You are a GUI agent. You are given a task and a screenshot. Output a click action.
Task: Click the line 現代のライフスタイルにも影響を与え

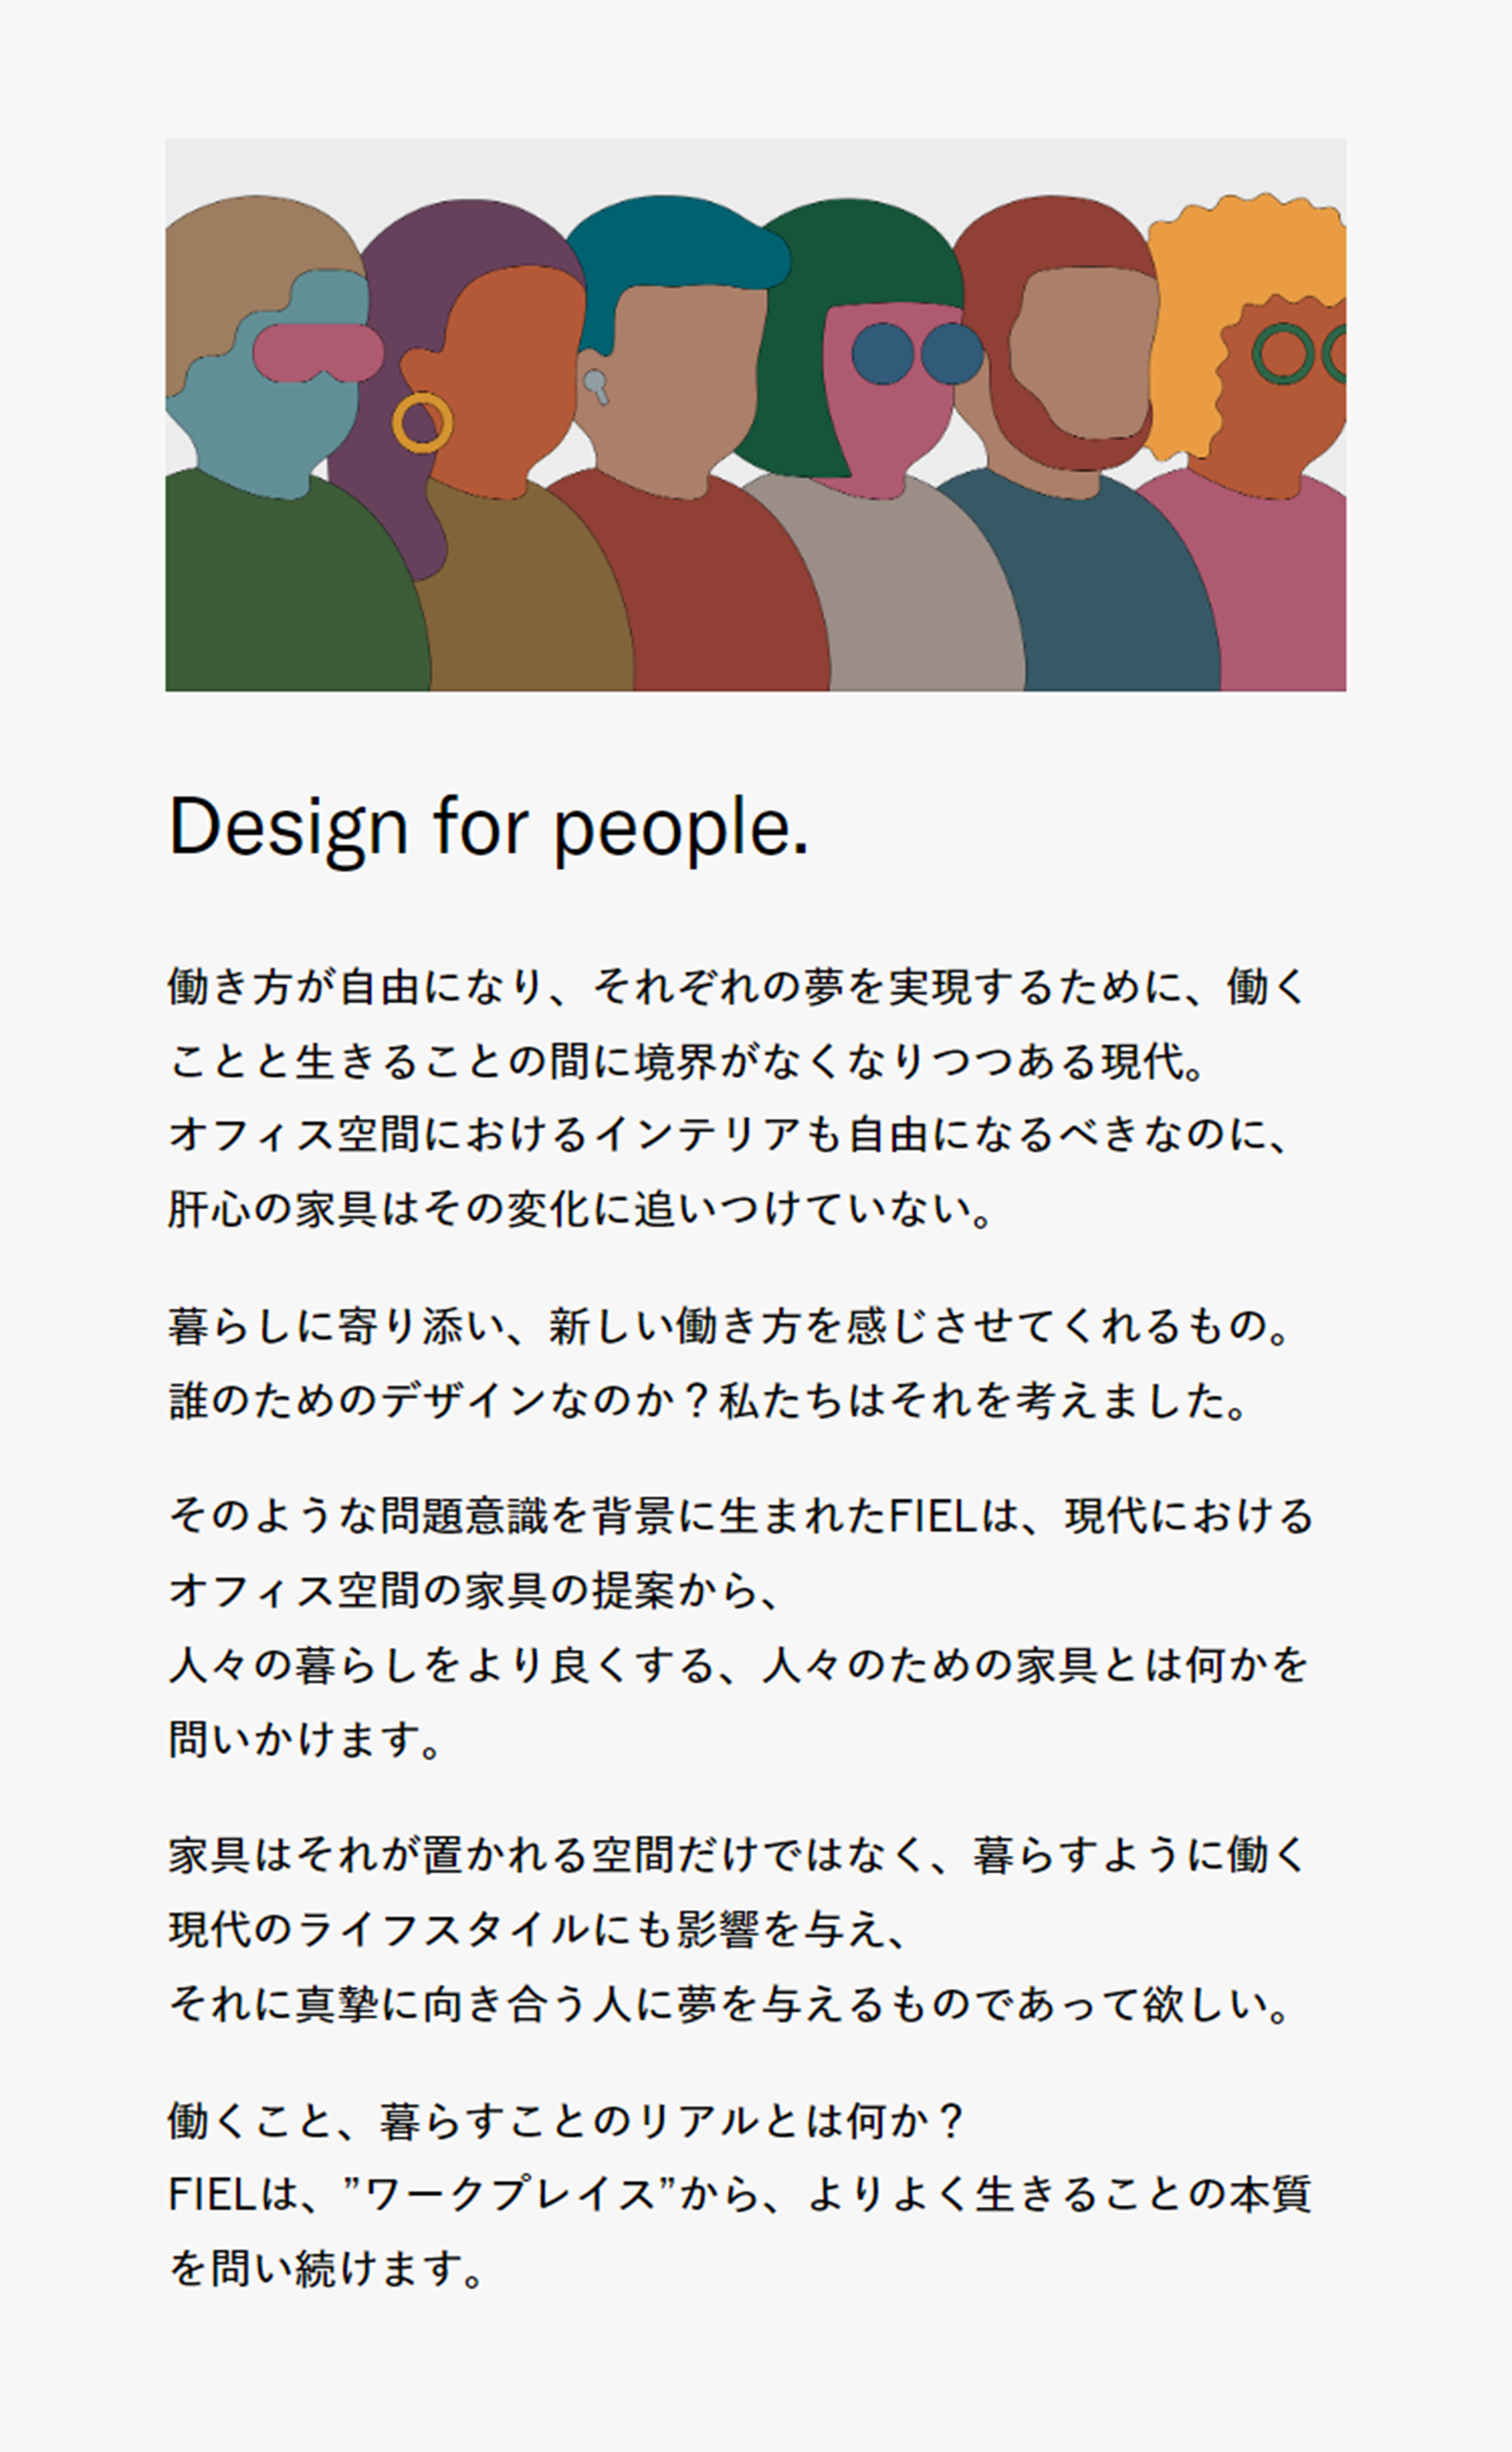pyautogui.click(x=538, y=1930)
